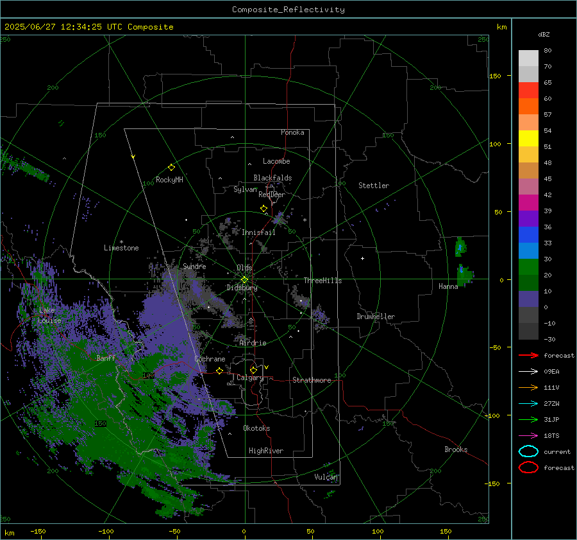Click the Lake Louise label
577x540 pixels.
click(x=49, y=315)
